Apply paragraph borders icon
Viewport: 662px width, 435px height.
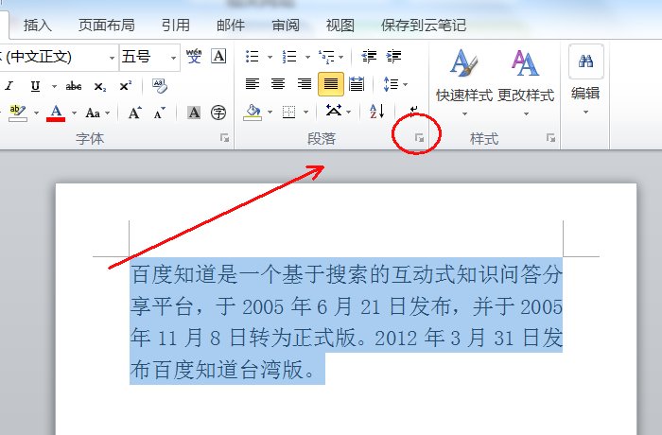click(288, 113)
